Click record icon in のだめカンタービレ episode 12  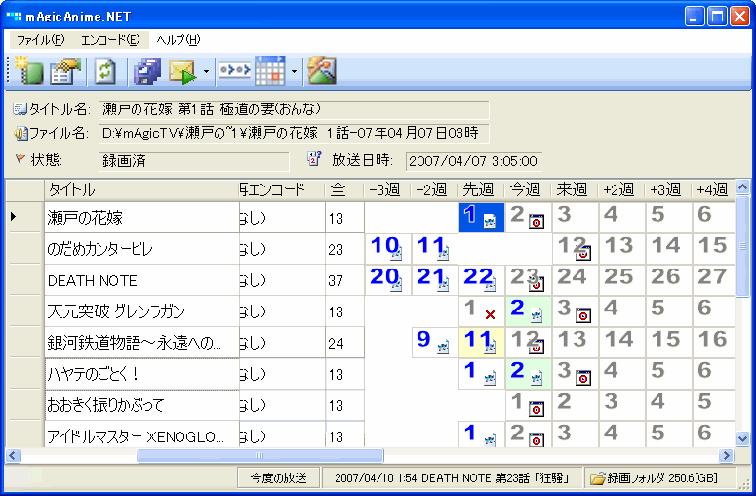coord(583,253)
